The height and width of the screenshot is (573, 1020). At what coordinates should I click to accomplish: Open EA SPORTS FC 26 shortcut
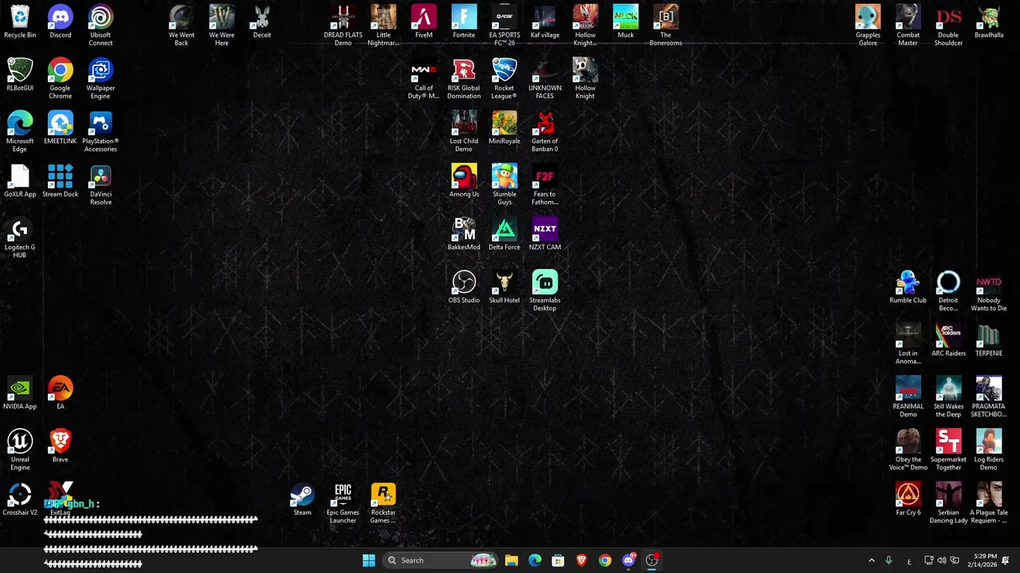[x=504, y=25]
